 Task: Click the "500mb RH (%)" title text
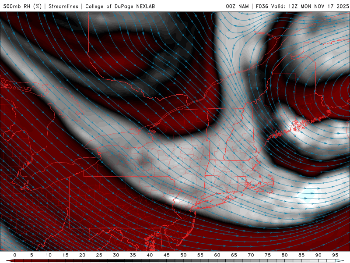[22, 6]
